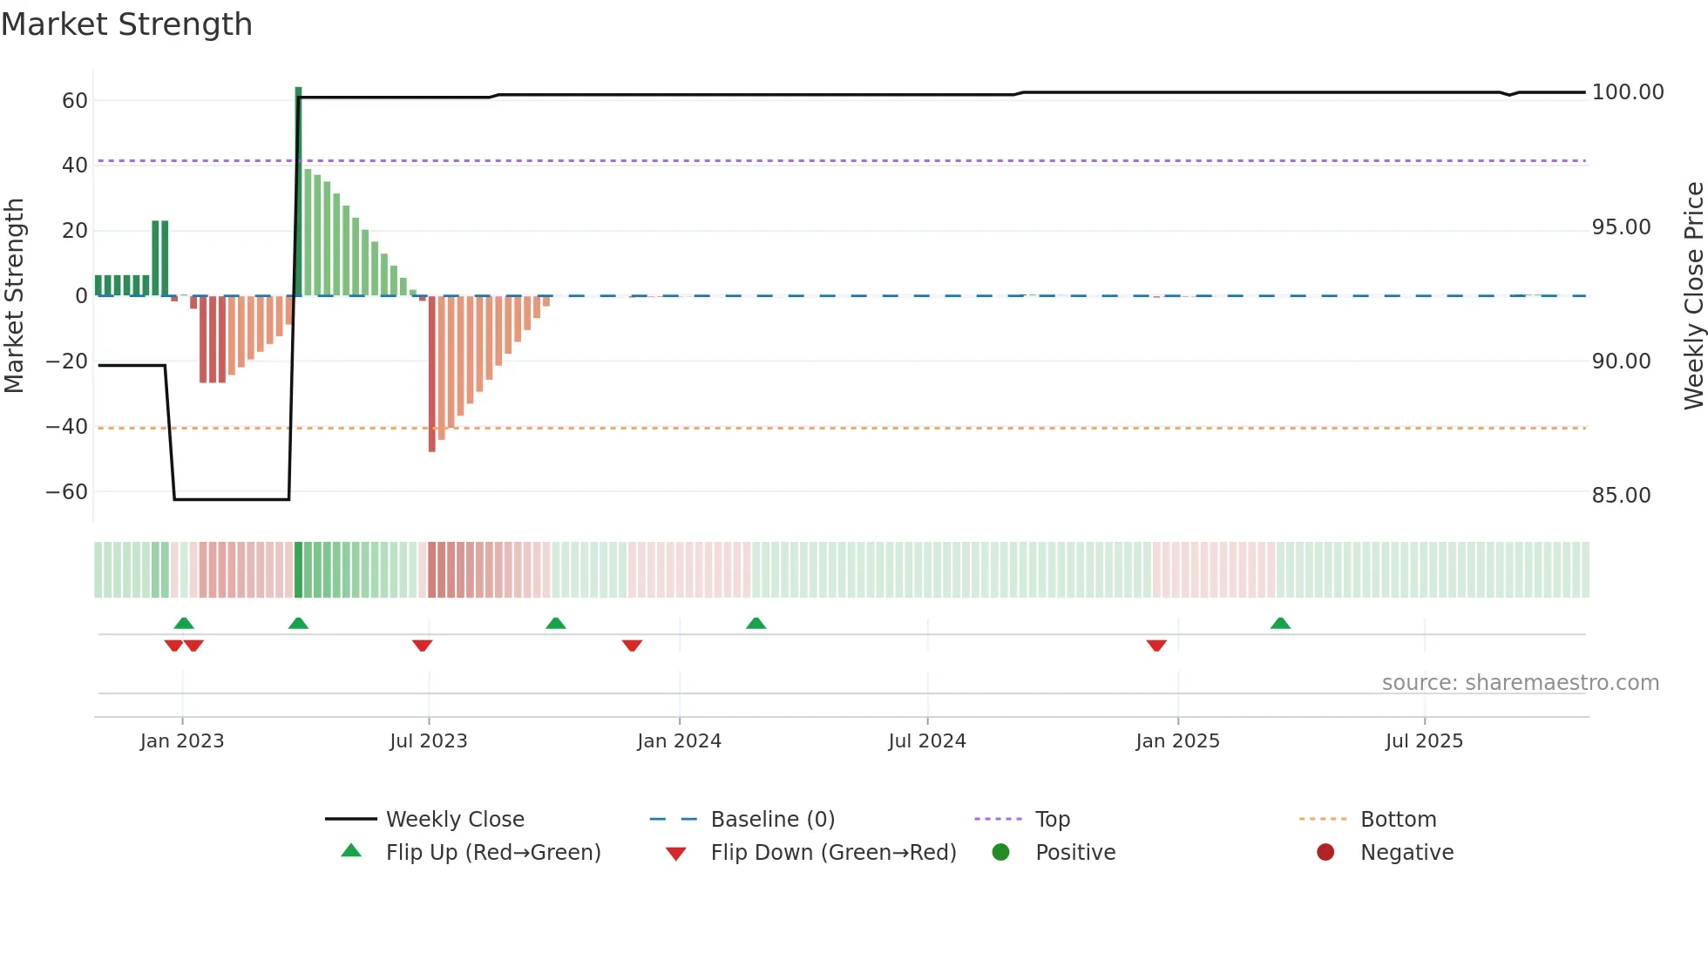Toggle the Bottom legend entry
The width and height of the screenshot is (1708, 960).
pos(1367,819)
